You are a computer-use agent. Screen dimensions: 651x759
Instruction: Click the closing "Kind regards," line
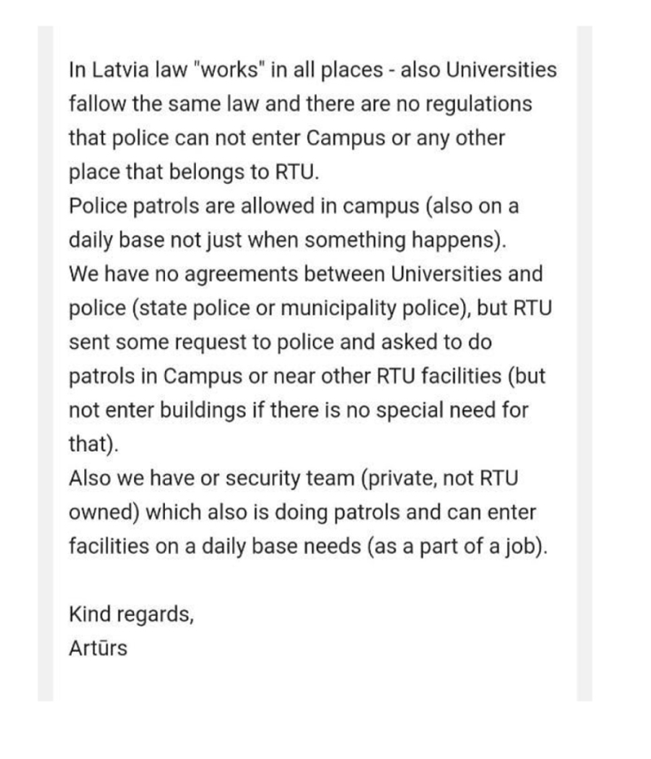coord(131,613)
